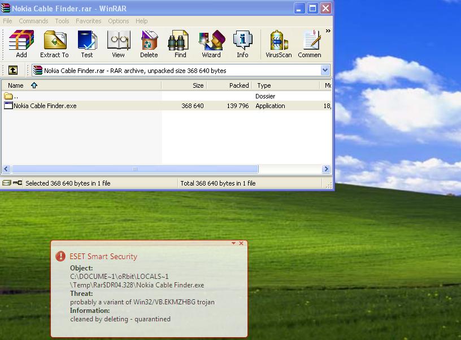The height and width of the screenshot is (340, 461).
Task: Click the Dossier type cell
Action: coord(265,96)
